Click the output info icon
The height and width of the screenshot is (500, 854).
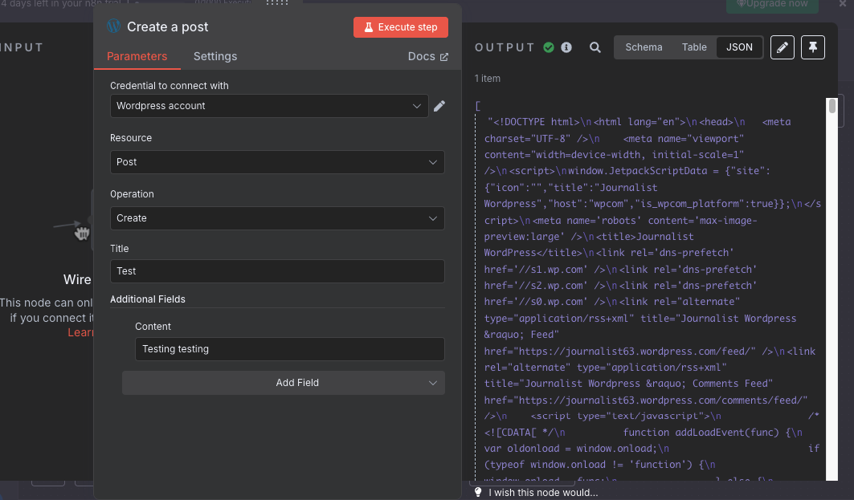tap(566, 47)
